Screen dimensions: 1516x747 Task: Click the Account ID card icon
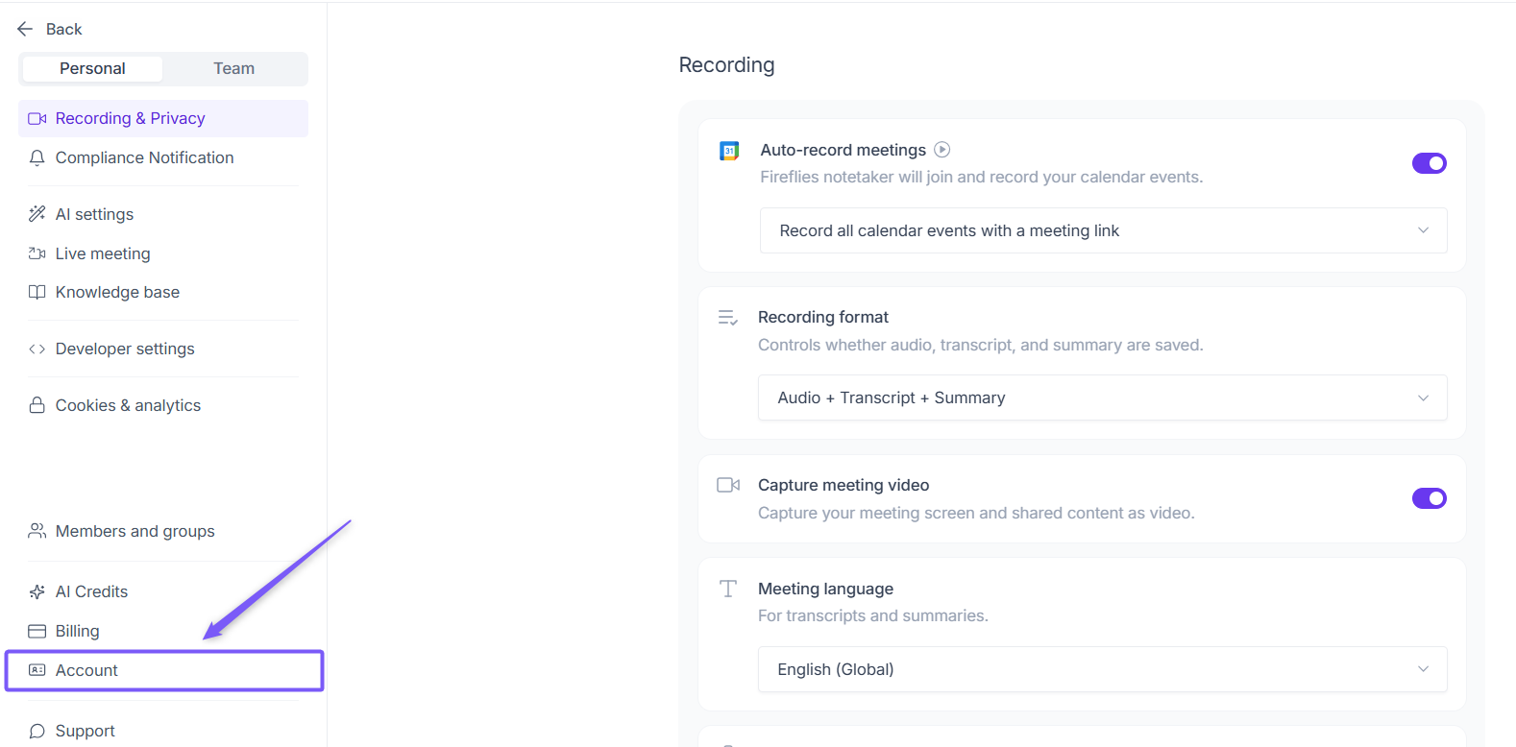37,670
